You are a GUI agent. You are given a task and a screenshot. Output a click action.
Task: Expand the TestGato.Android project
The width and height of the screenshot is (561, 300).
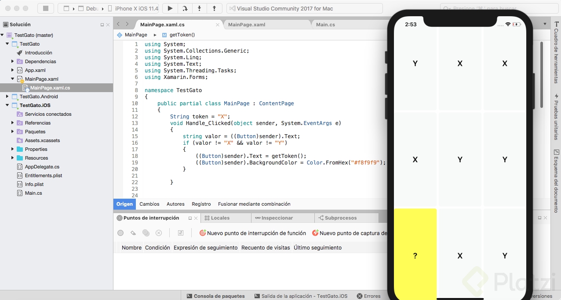[x=7, y=96]
